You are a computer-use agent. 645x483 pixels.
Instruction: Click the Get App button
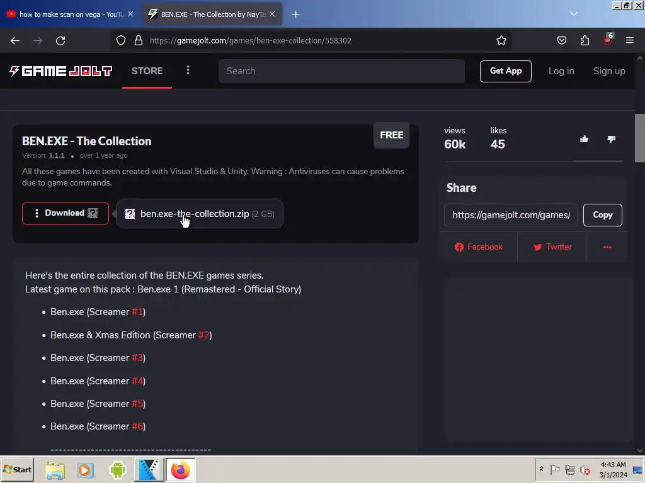pos(506,71)
